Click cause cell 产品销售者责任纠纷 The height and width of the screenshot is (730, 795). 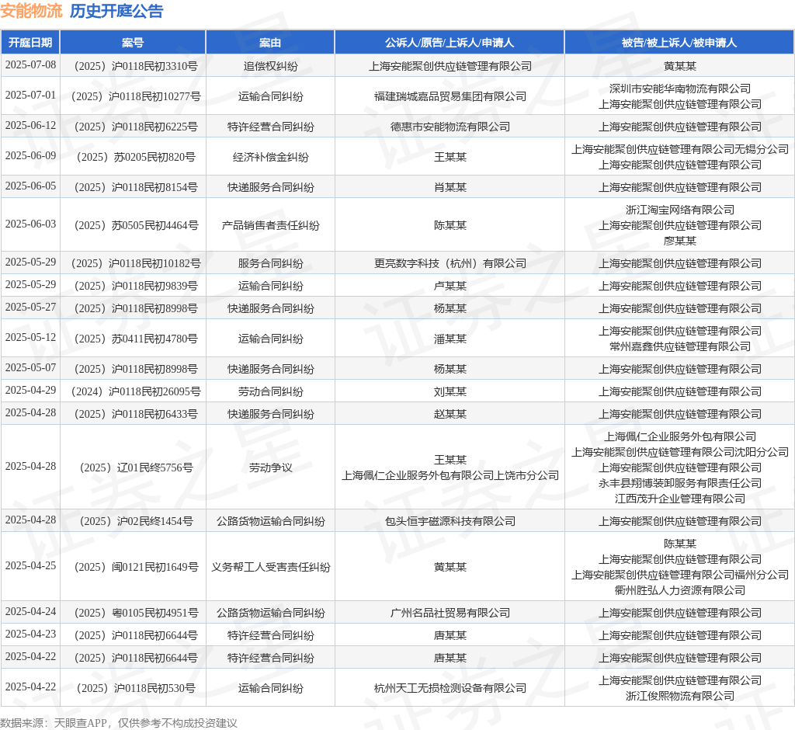pyautogui.click(x=270, y=225)
